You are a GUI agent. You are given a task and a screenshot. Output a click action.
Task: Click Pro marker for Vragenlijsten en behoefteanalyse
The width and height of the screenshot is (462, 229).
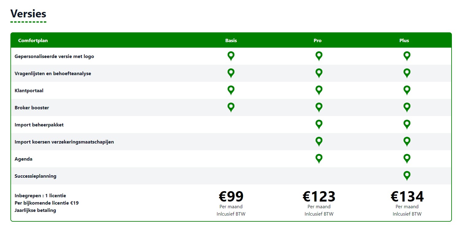click(319, 73)
